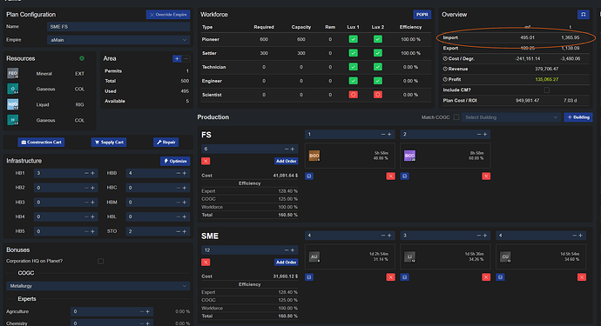Screen dimensions: 601x326
Task: Open the Empire aMain dropdown
Action: pyautogui.click(x=118, y=40)
